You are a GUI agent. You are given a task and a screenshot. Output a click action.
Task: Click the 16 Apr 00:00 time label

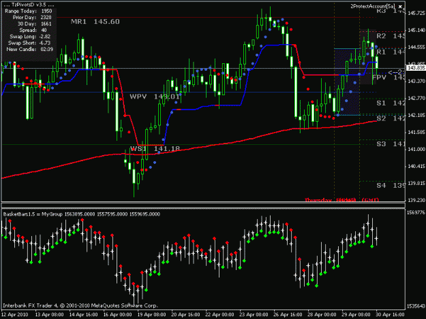click(x=117, y=314)
